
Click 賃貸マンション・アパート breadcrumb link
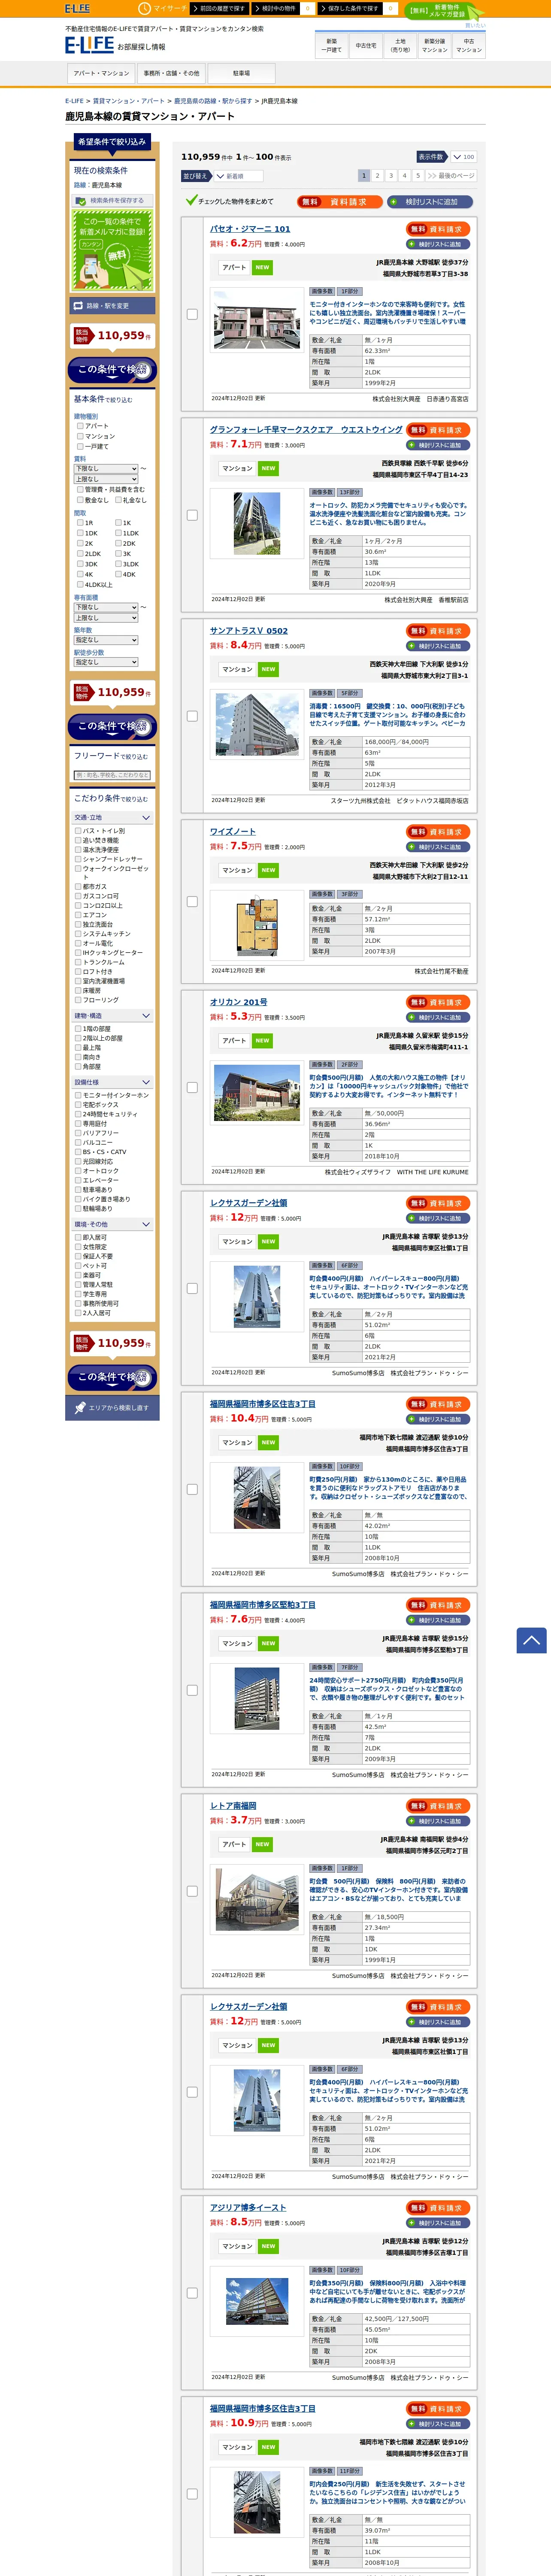pos(129,101)
